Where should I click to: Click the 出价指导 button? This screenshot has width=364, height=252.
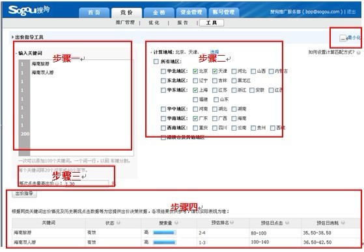tap(24, 194)
